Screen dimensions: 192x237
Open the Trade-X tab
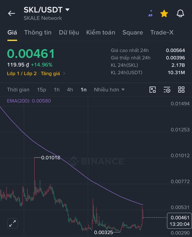162,32
